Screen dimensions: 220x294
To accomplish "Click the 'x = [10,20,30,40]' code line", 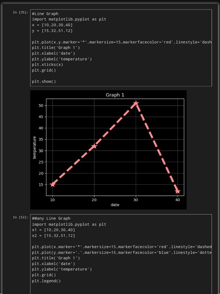I will (52, 25).
